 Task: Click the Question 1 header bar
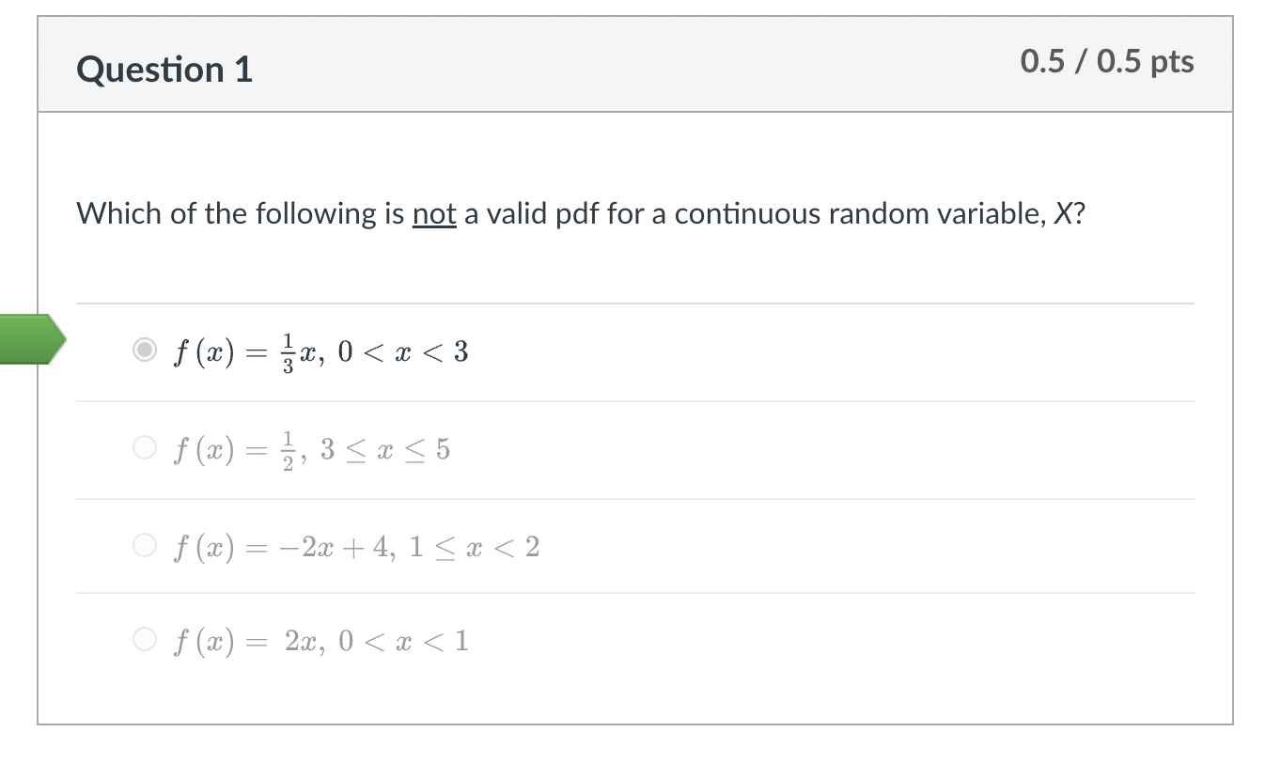click(634, 63)
